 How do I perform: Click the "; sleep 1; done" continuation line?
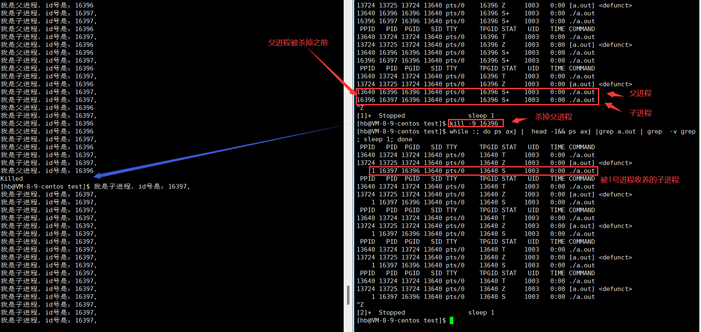click(x=385, y=139)
